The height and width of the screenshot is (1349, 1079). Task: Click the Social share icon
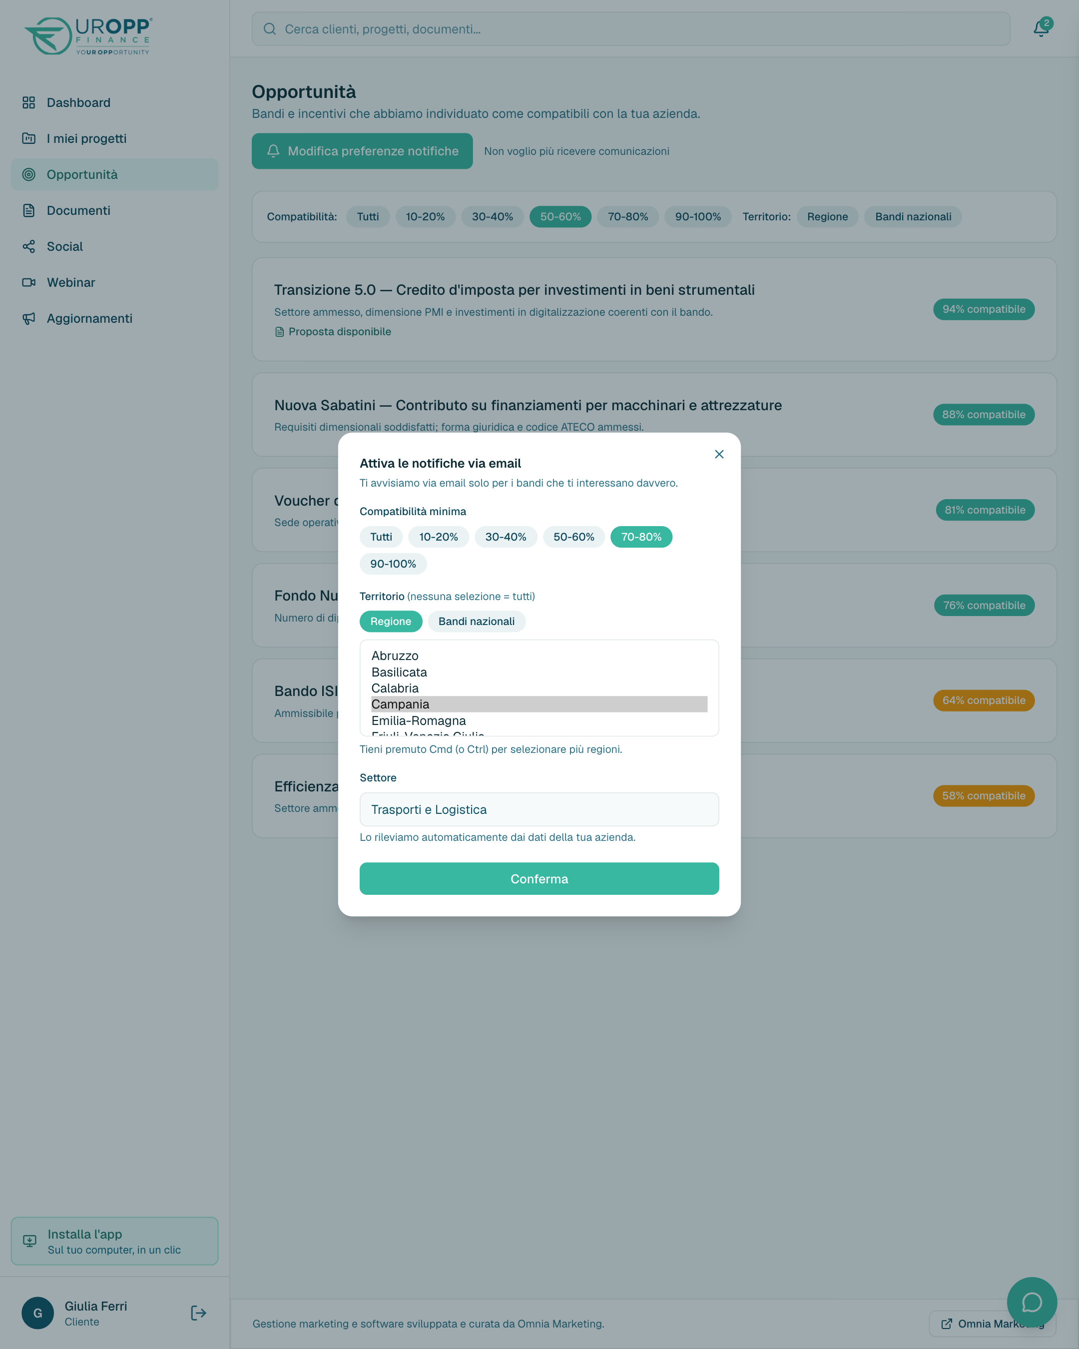point(29,246)
